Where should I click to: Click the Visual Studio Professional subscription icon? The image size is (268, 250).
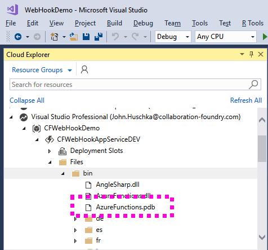coord(24,117)
